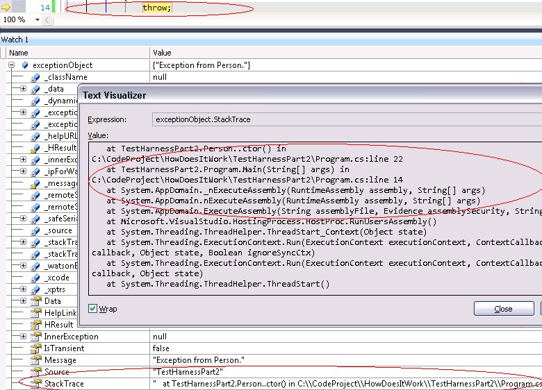Click the Source property icon

[x=36, y=372]
